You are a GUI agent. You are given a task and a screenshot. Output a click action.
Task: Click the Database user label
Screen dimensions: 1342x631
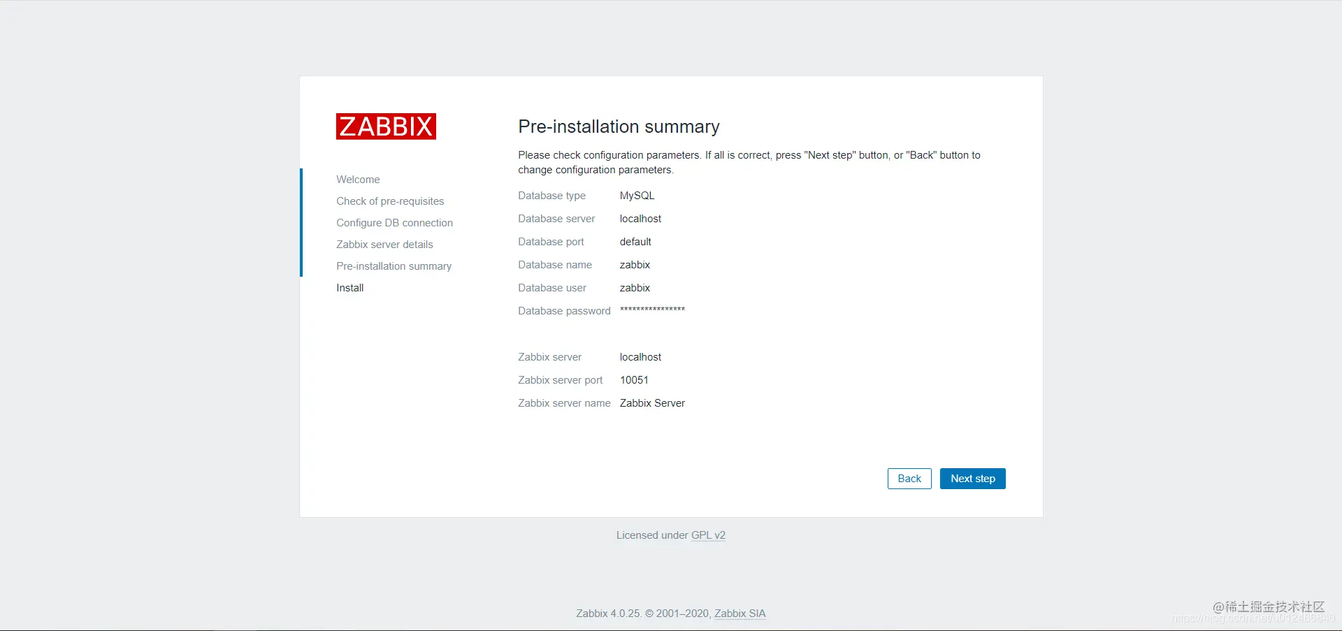click(x=552, y=288)
